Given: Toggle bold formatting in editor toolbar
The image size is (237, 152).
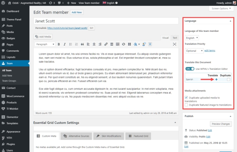Looking at the screenshot, I should (x=59, y=44).
